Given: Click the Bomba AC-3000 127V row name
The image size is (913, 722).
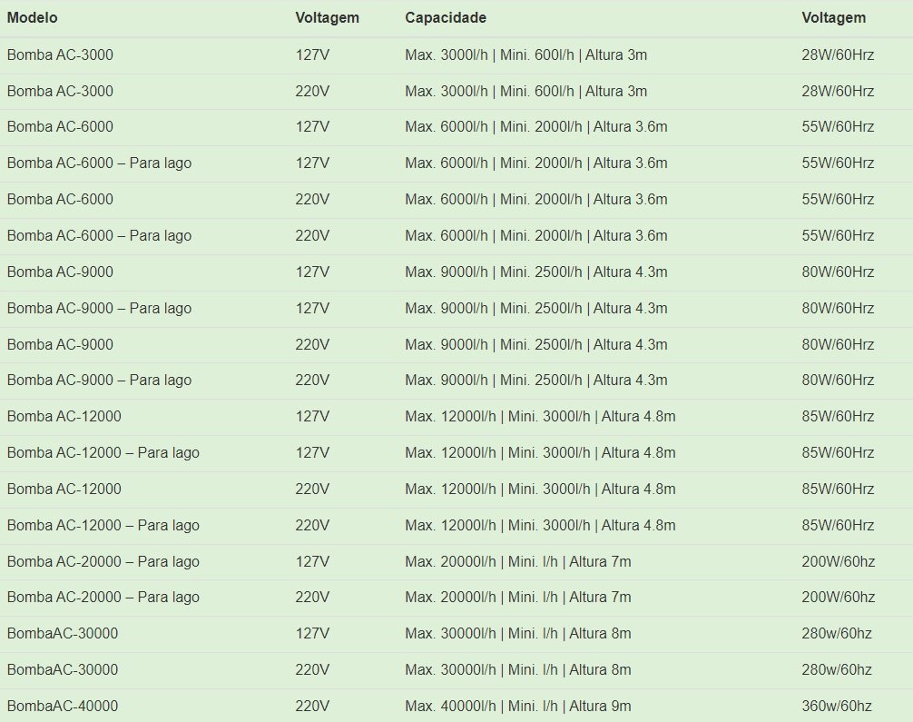Looking at the screenshot, I should pyautogui.click(x=60, y=54).
